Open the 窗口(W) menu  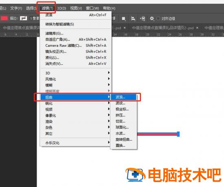click(92, 8)
